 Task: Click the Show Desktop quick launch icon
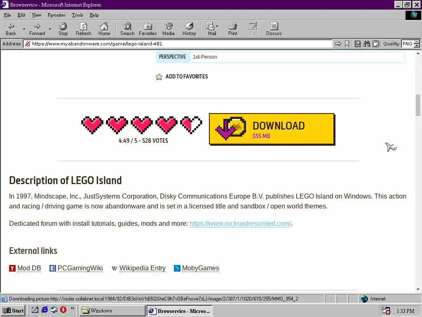pyautogui.click(x=35, y=310)
